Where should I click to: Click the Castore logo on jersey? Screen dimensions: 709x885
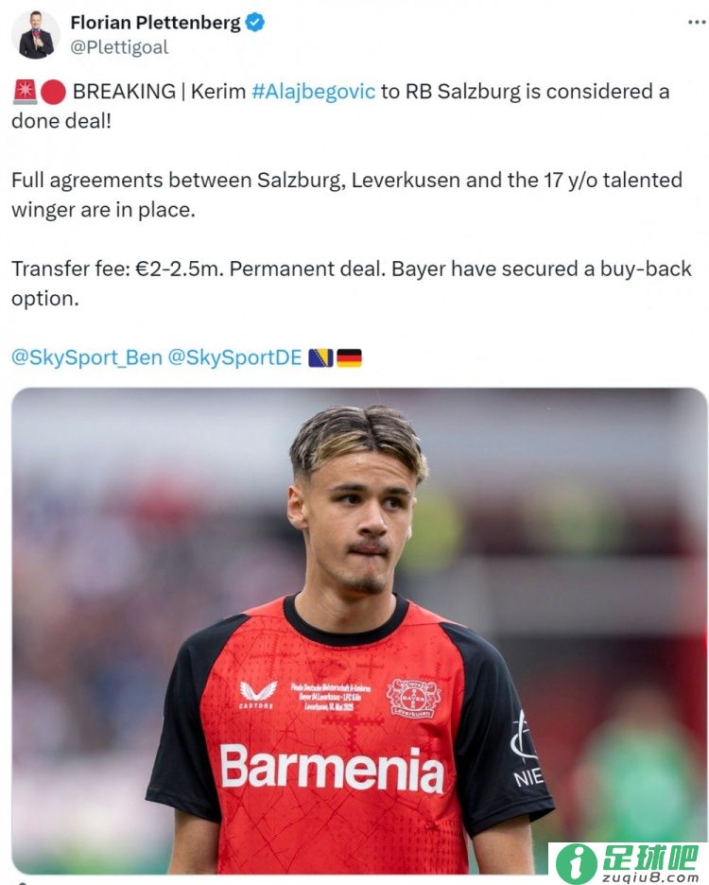tap(257, 695)
